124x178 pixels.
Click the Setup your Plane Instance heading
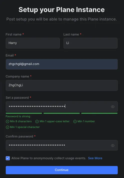(x=61, y=10)
